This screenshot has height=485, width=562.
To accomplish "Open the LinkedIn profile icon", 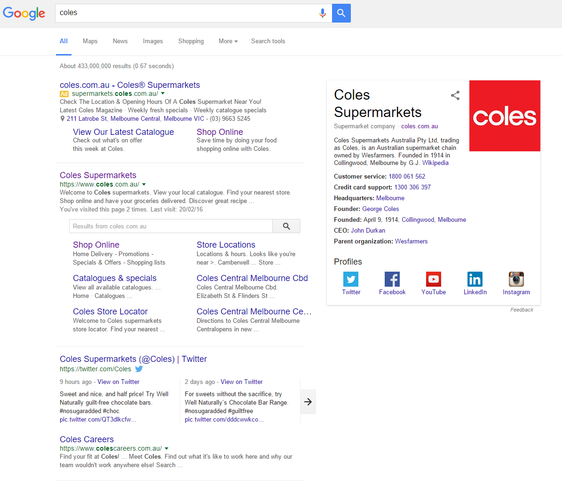I will 475,279.
